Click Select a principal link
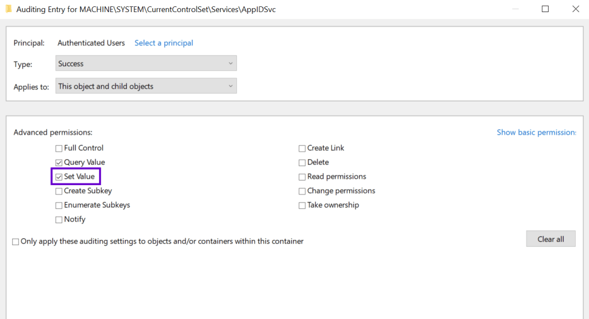The image size is (589, 319). pos(164,43)
